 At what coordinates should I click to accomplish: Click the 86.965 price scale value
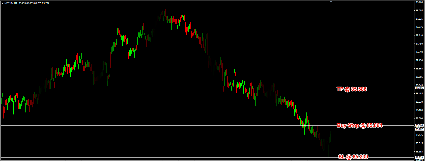(x=419, y=69)
